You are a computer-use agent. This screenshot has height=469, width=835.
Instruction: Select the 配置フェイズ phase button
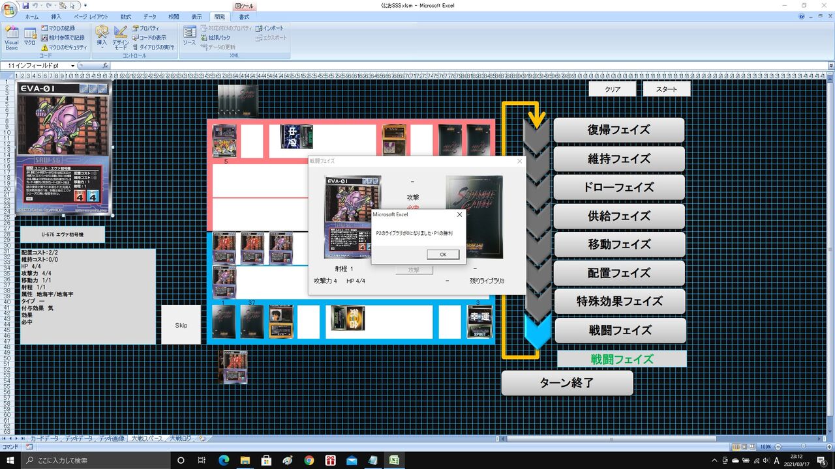[619, 273]
